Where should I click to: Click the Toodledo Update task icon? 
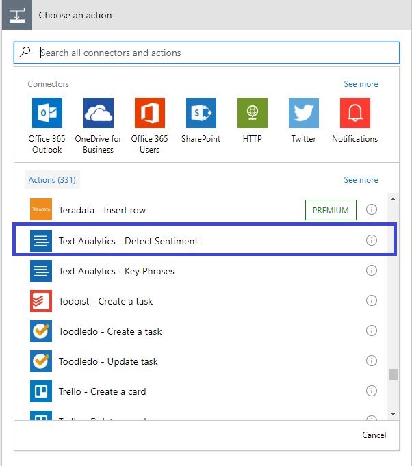41,361
